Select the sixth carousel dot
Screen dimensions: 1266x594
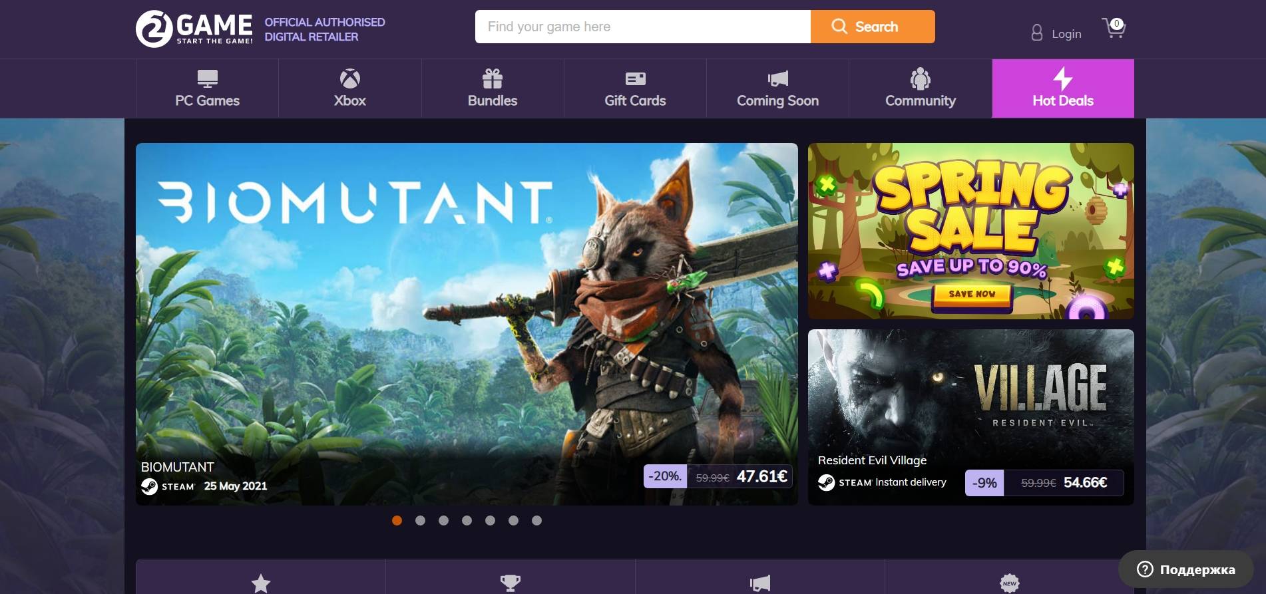pyautogui.click(x=513, y=521)
